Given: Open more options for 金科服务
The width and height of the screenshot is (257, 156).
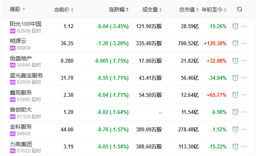Looking at the screenshot, I should point(244,129).
